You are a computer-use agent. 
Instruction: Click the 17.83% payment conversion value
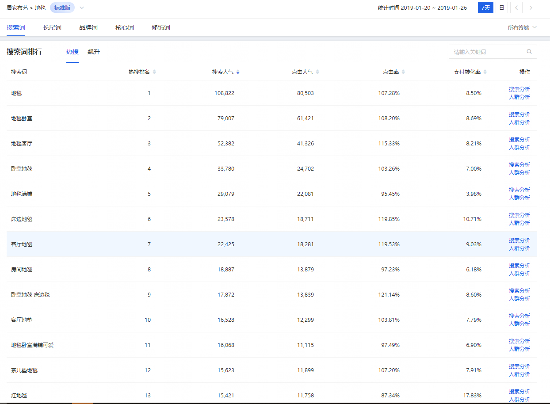472,395
